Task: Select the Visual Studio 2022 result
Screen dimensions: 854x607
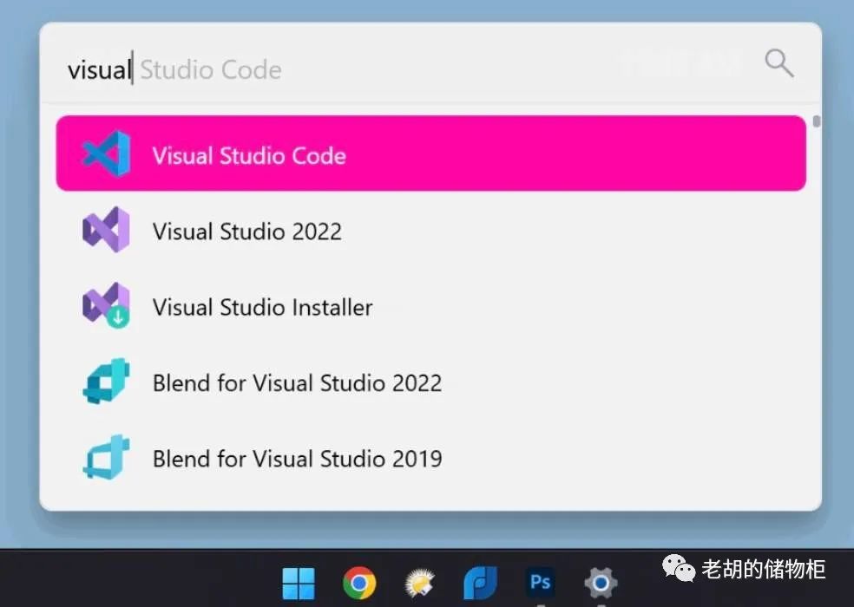Action: (x=430, y=230)
